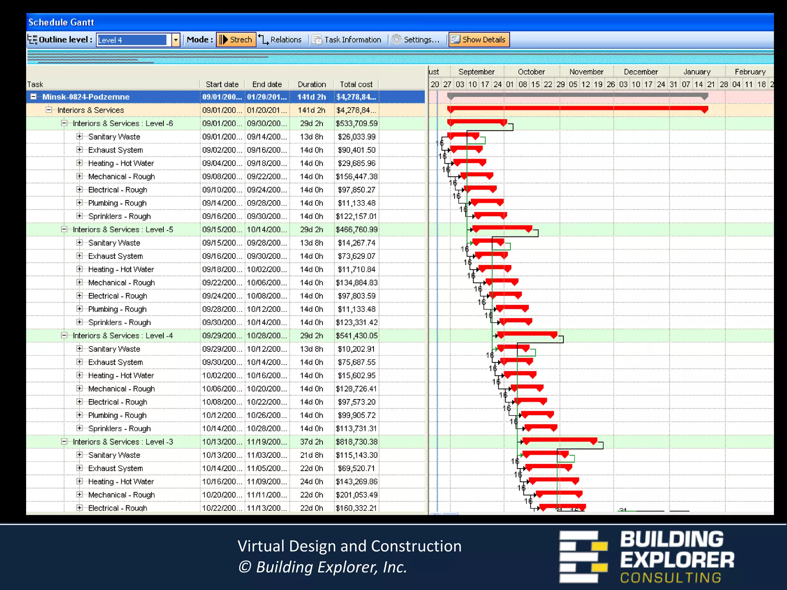The height and width of the screenshot is (590, 787).
Task: Click the Level -3 red Gantt summary bar
Action: 560,440
